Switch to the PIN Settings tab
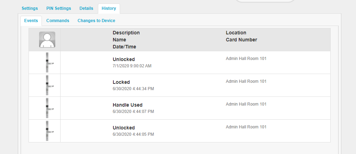356x154 pixels. (x=58, y=8)
